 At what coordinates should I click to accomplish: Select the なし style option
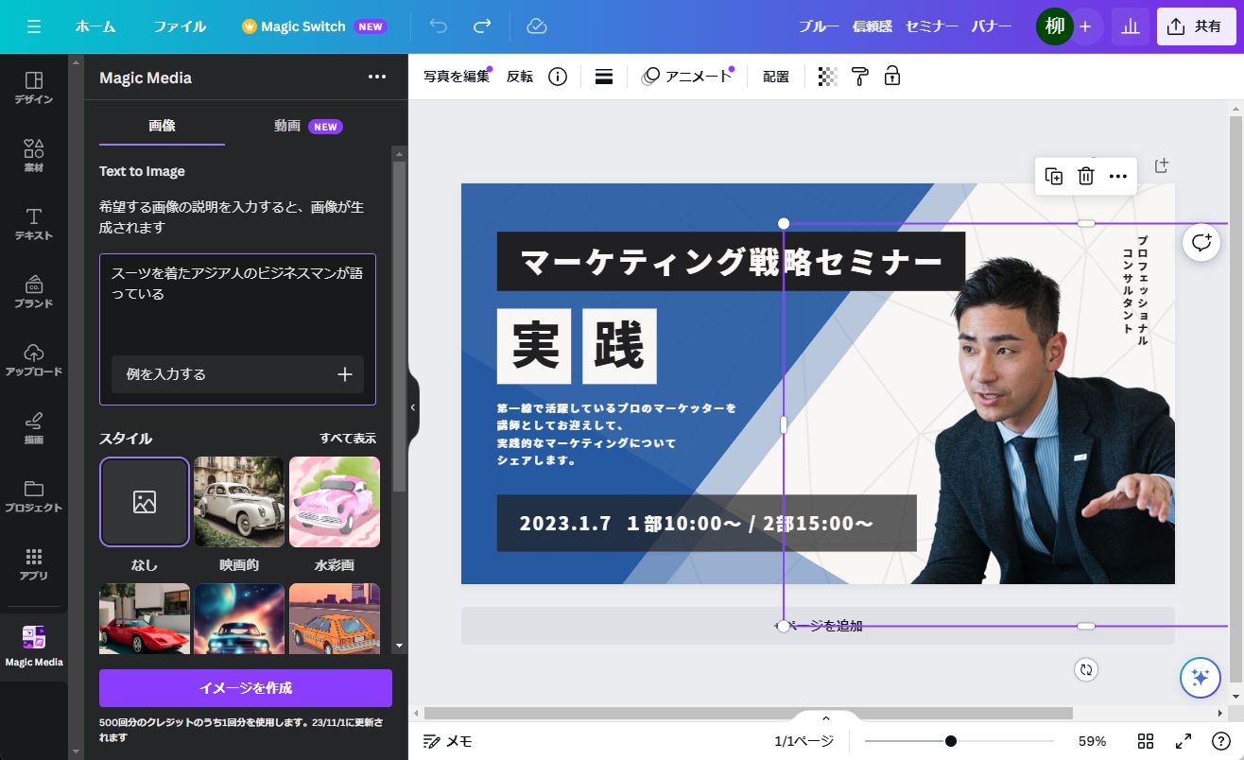click(145, 502)
